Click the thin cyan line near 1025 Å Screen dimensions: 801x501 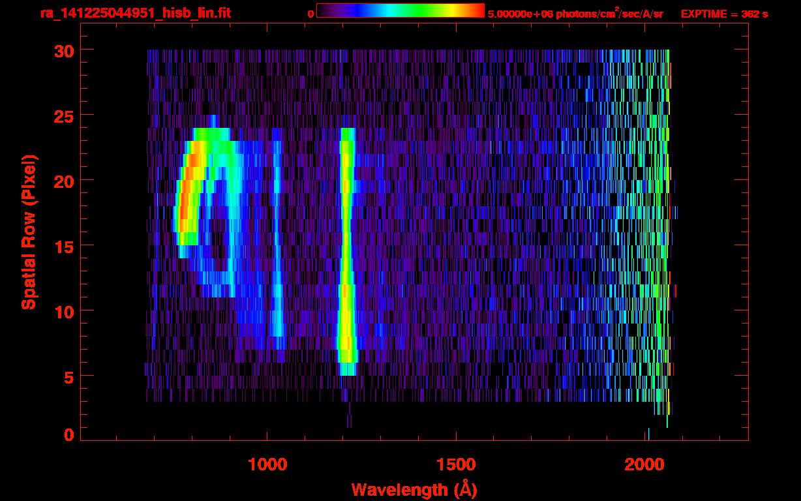277,238
